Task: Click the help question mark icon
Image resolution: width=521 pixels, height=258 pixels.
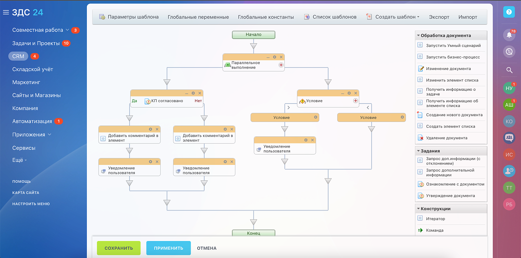Action: click(509, 12)
